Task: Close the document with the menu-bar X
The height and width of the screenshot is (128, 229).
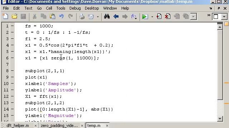Action: coord(225,9)
